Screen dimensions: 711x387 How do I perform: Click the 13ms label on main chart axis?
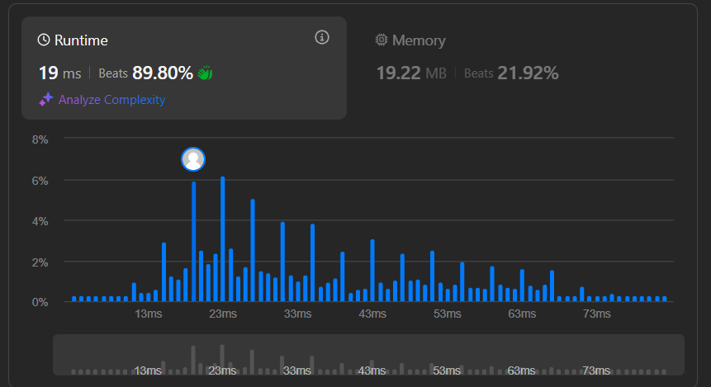point(148,314)
